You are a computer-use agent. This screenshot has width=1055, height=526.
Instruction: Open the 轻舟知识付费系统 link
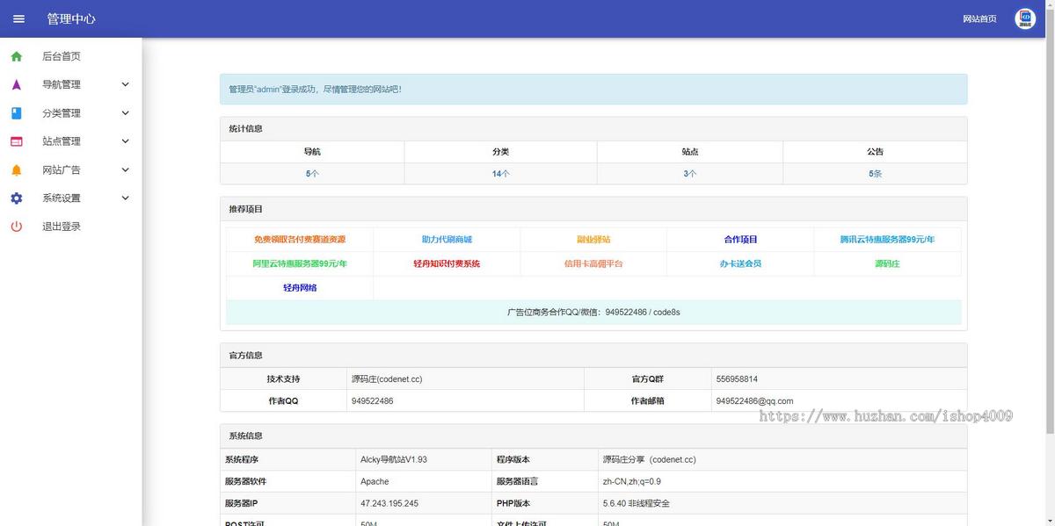tap(447, 263)
